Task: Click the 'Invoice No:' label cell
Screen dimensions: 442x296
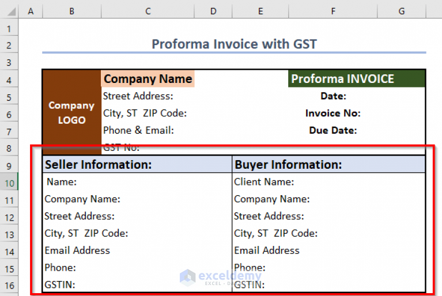Action: pos(333,113)
